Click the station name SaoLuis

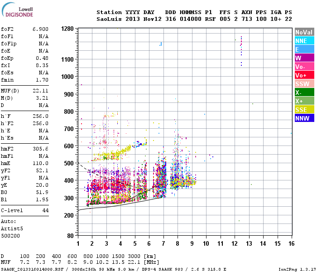109,19
